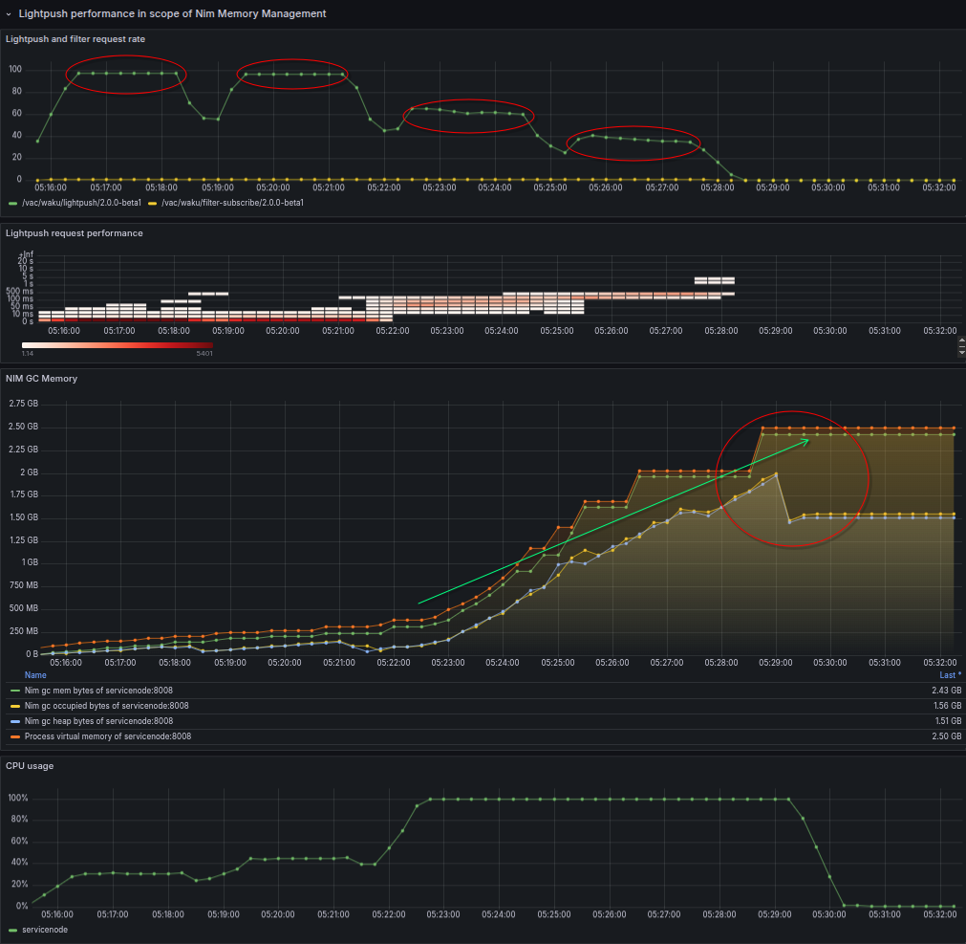Click green color swatch beside Nim gc mem bytes
Image resolution: width=966 pixels, height=944 pixels.
point(13,691)
